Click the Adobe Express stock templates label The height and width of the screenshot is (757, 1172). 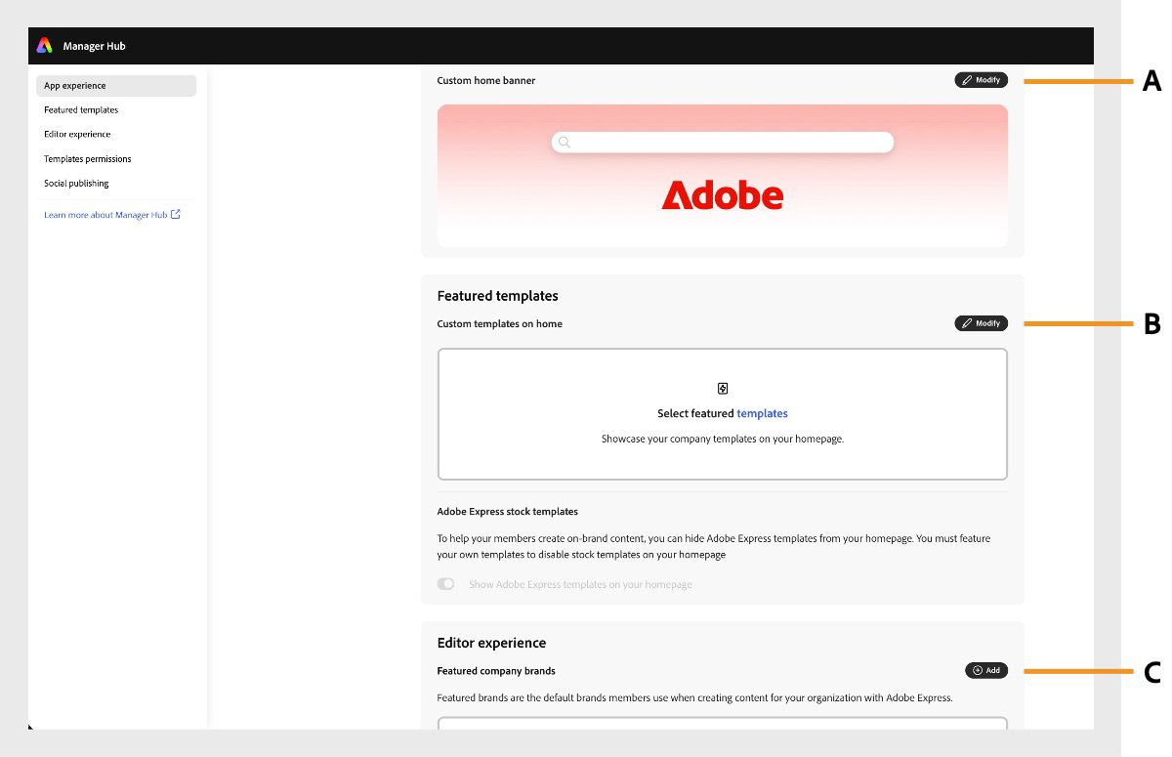(x=508, y=511)
